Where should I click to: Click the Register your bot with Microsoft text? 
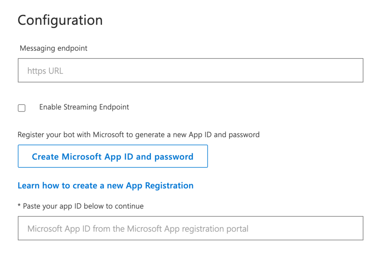(x=138, y=135)
